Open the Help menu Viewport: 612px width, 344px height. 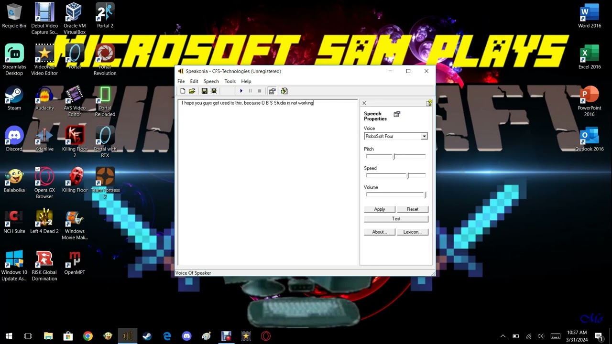(x=246, y=81)
